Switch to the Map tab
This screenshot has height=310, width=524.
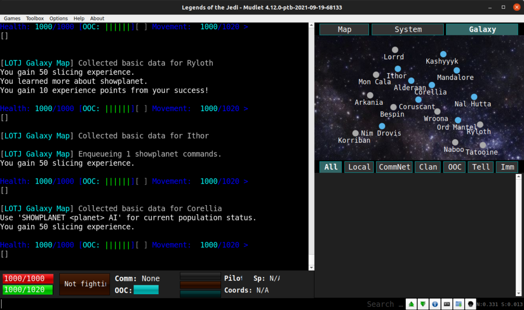point(344,29)
